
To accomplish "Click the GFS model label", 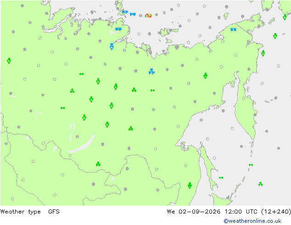I will click(54, 212).
